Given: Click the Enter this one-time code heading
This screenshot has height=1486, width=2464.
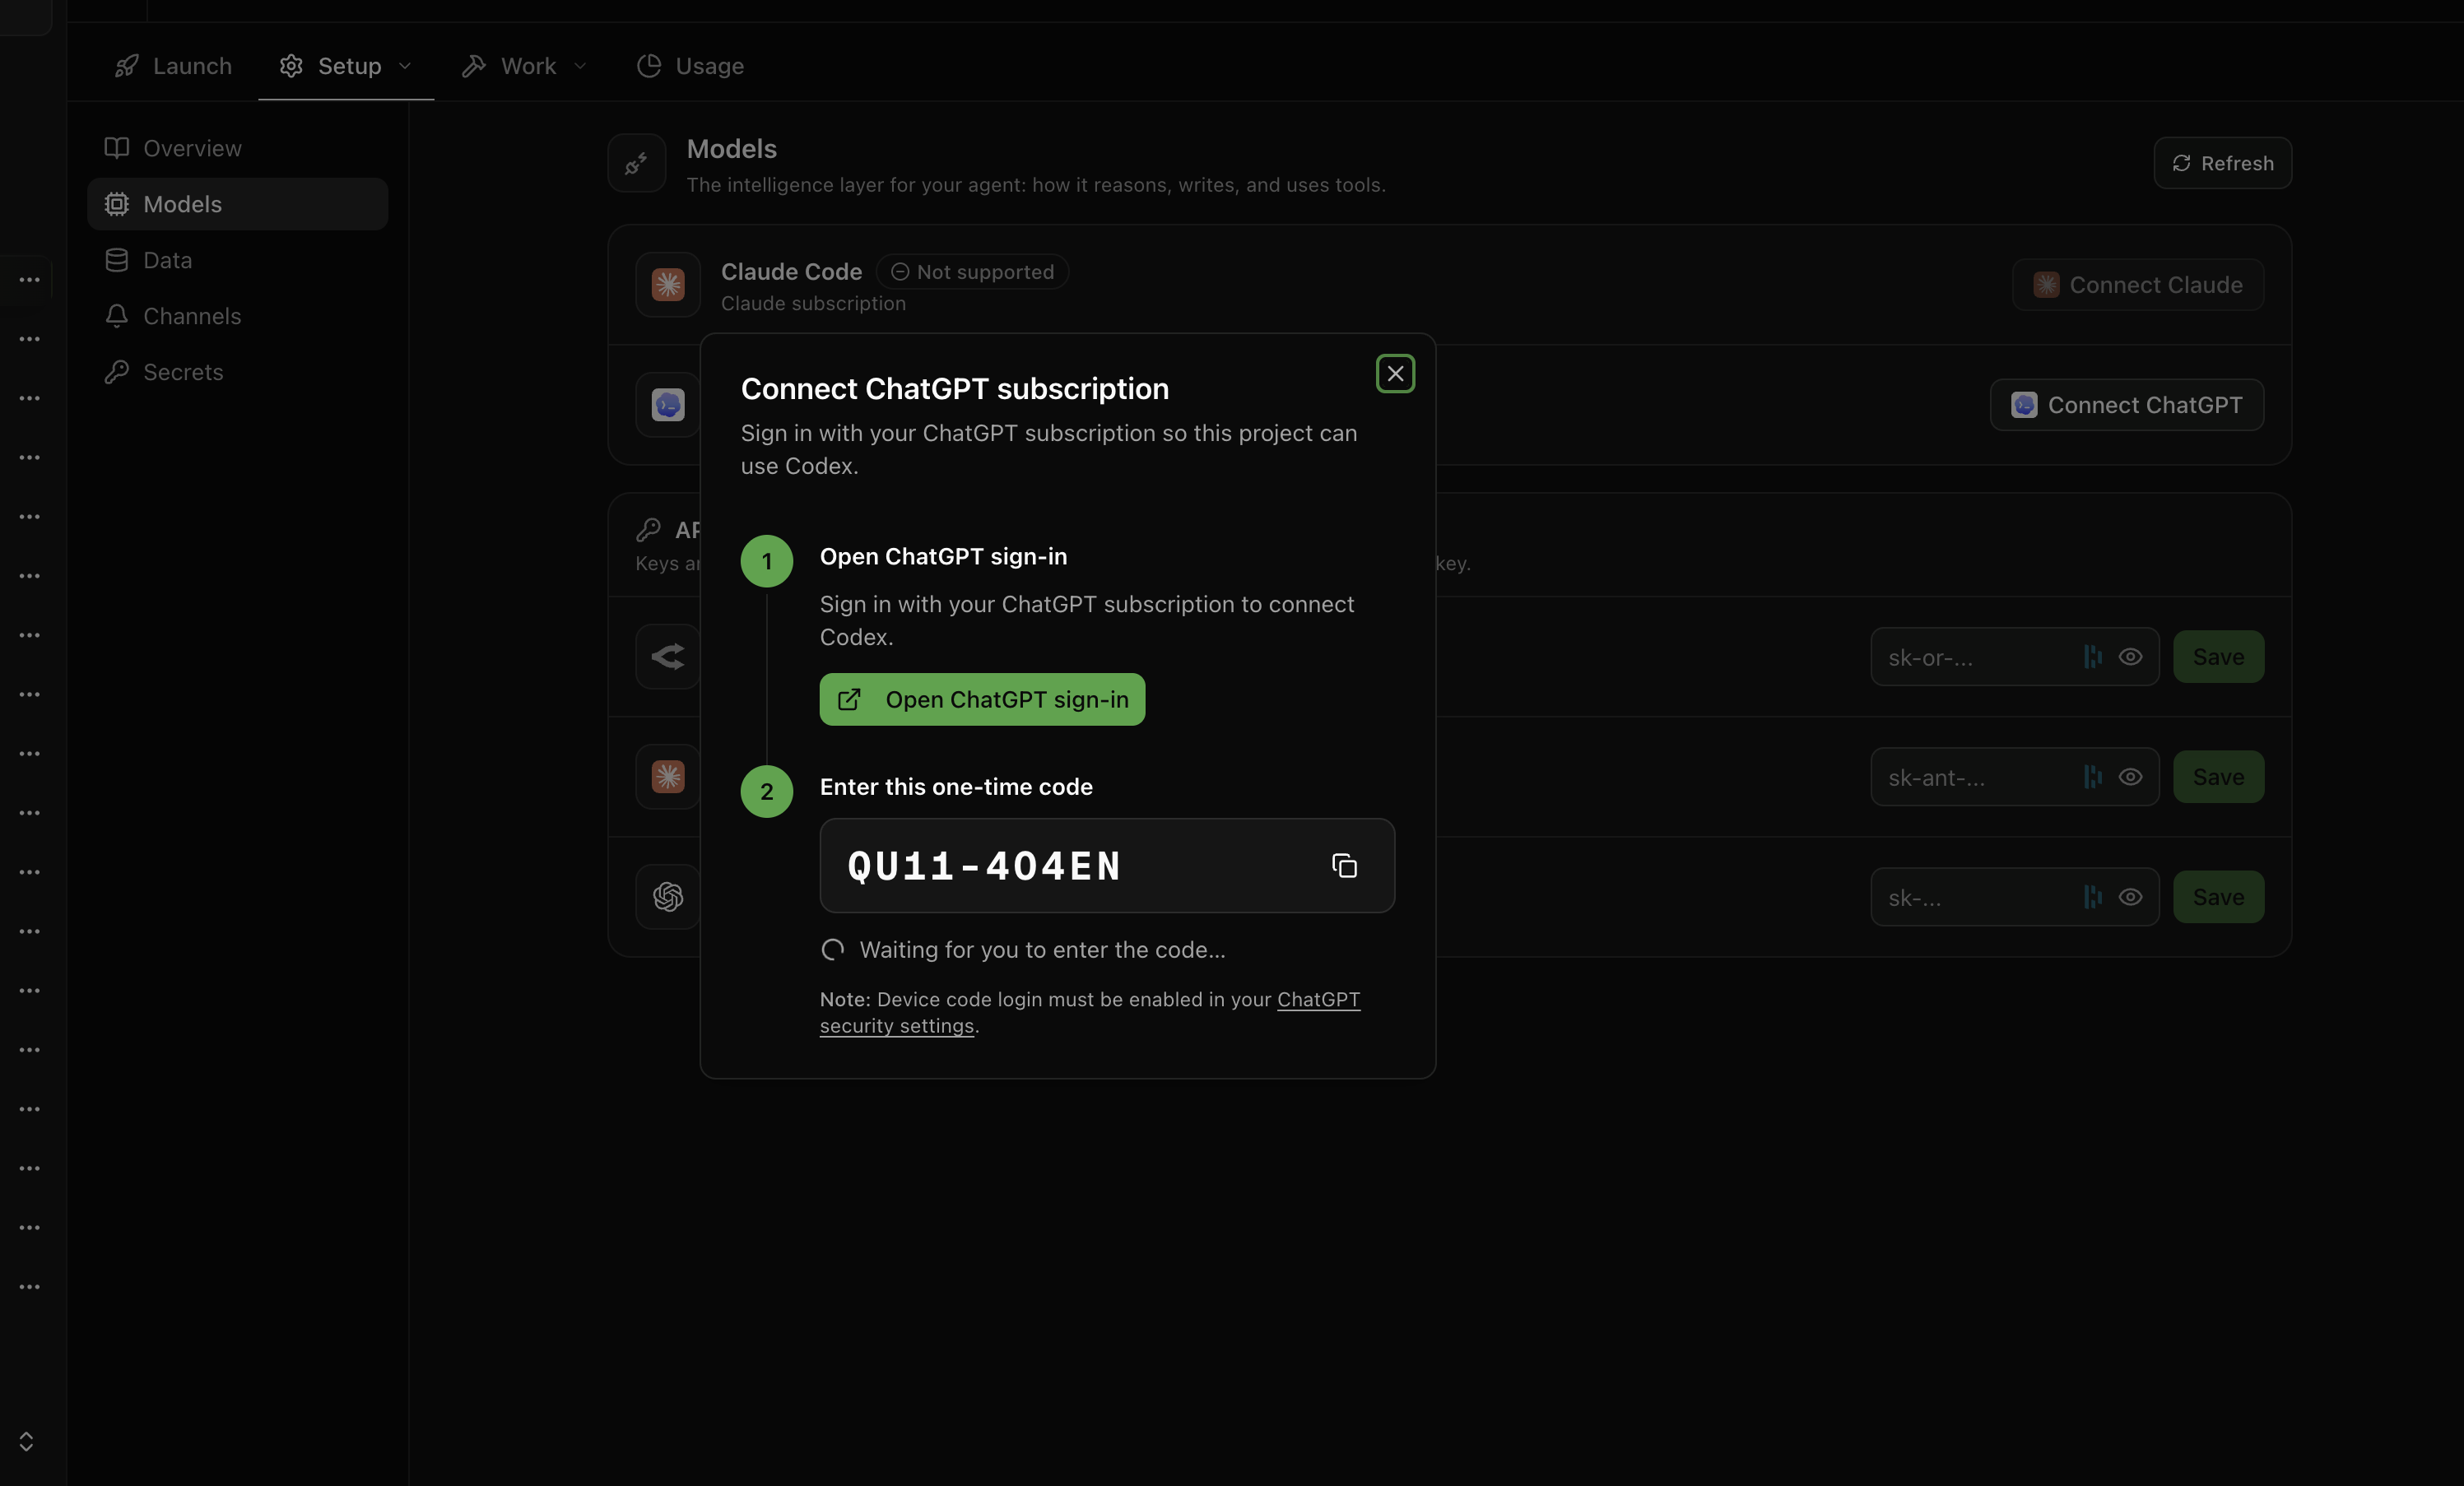Looking at the screenshot, I should (x=956, y=787).
